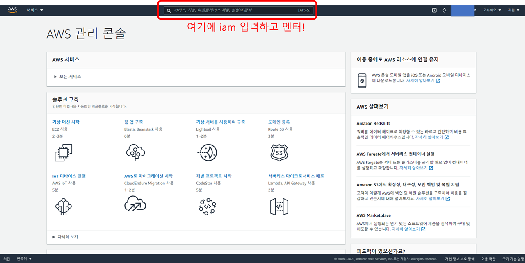Click external link icon in AWS Marketplace section

coord(423,229)
